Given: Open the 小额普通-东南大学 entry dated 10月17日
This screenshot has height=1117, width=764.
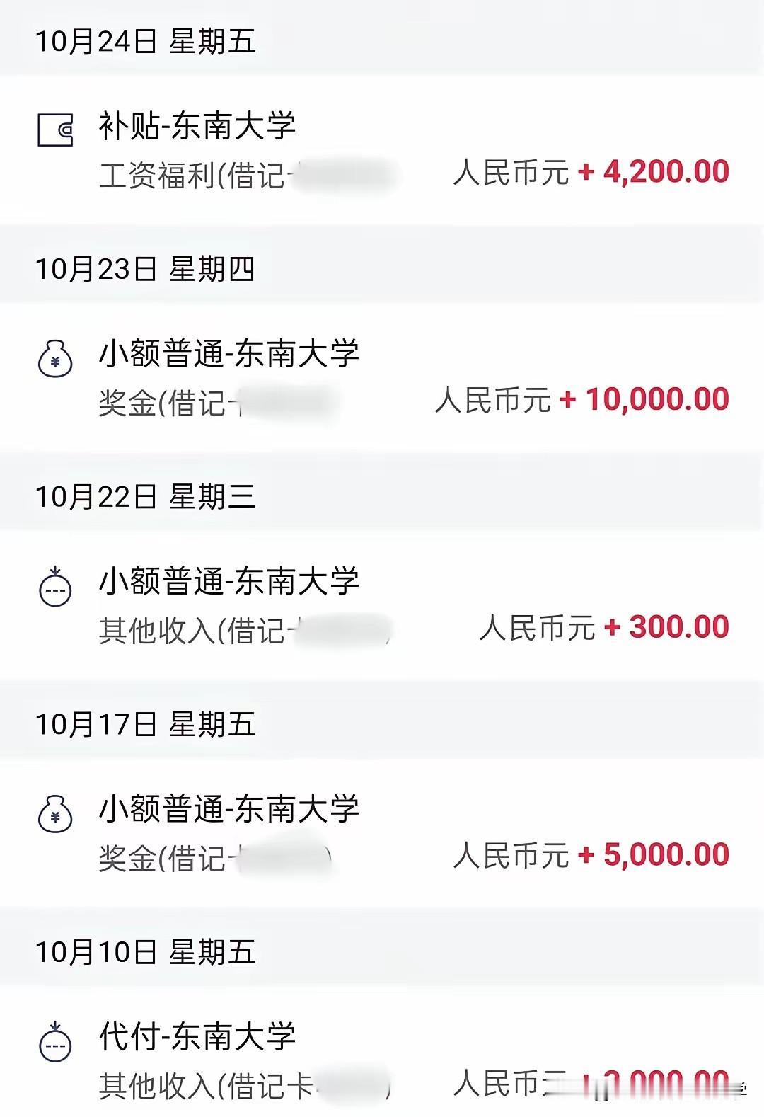Looking at the screenshot, I should tap(228, 809).
